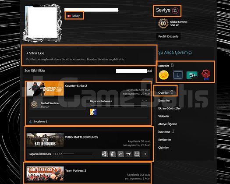Go to Ekran Görüntüleri section

tap(170, 108)
